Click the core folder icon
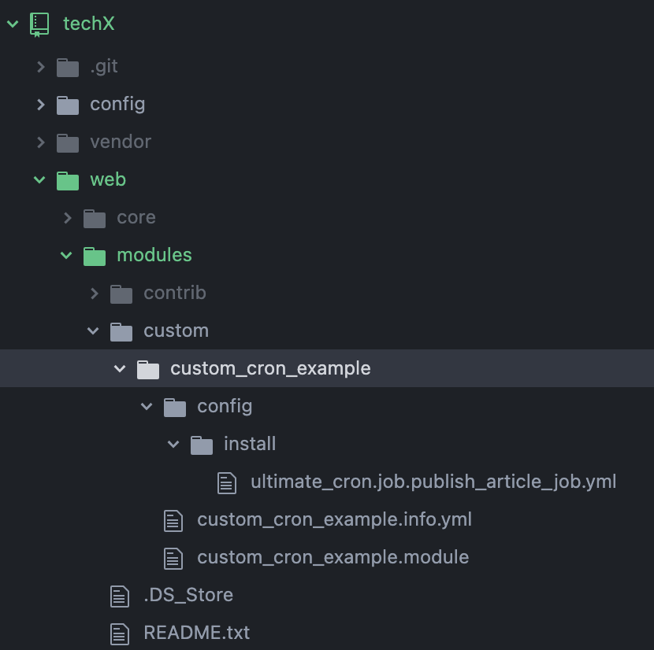This screenshot has height=650, width=654. (x=95, y=218)
